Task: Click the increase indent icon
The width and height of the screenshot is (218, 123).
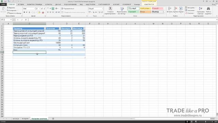Action: [x=59, y=12]
